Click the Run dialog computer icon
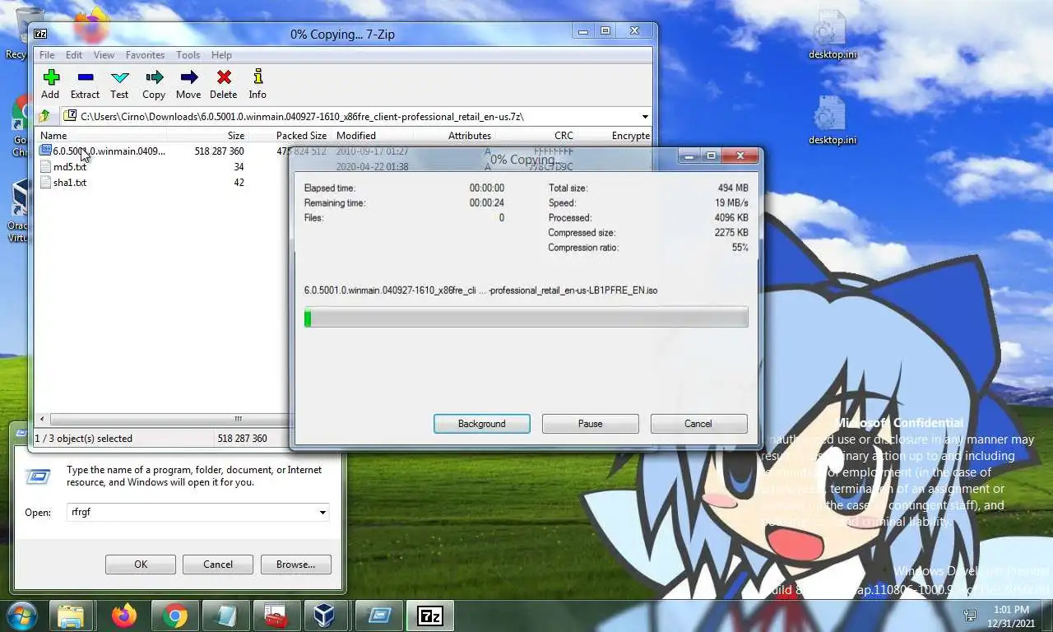The height and width of the screenshot is (632, 1053). [x=37, y=476]
